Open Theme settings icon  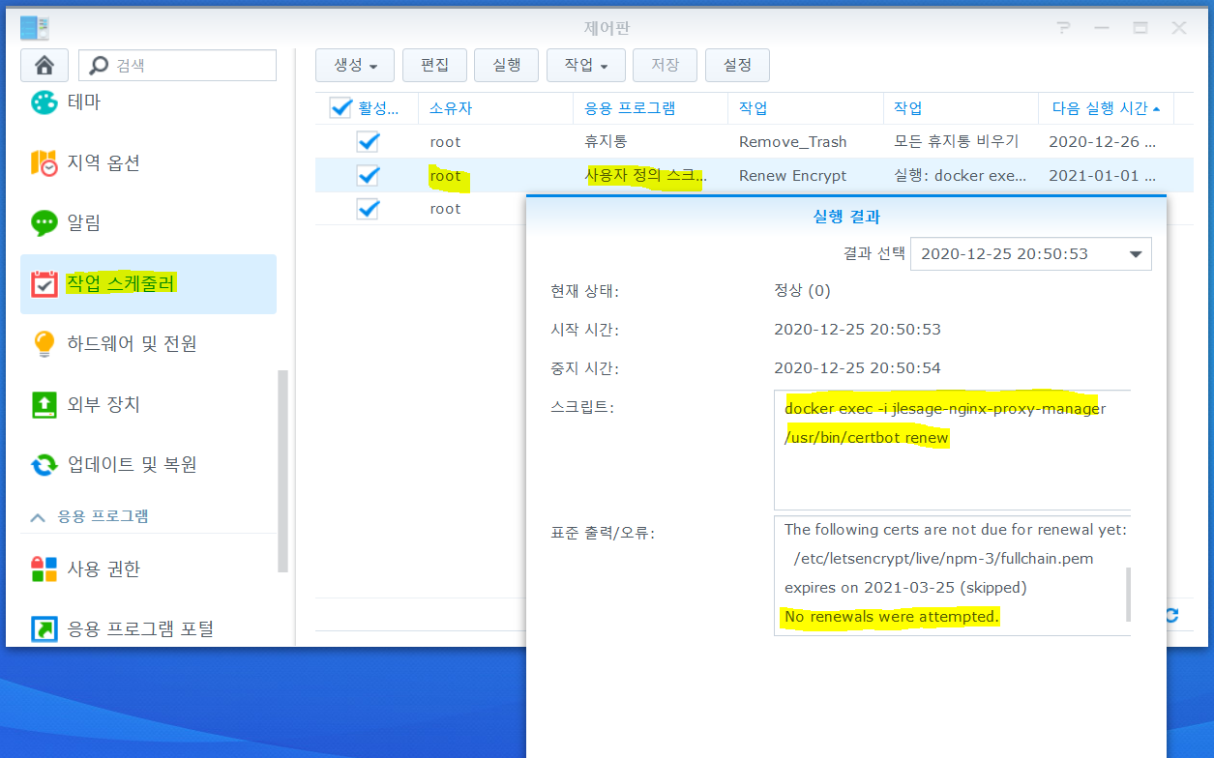(x=44, y=102)
